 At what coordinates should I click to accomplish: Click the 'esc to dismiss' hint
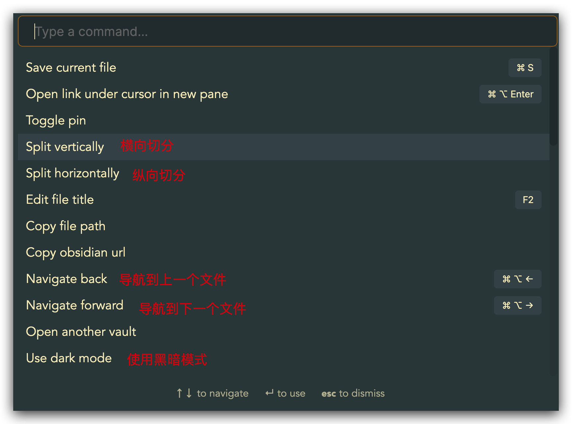tap(353, 393)
